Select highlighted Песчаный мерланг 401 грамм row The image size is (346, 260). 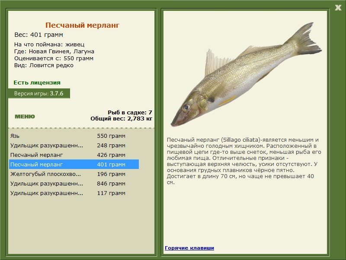point(74,164)
